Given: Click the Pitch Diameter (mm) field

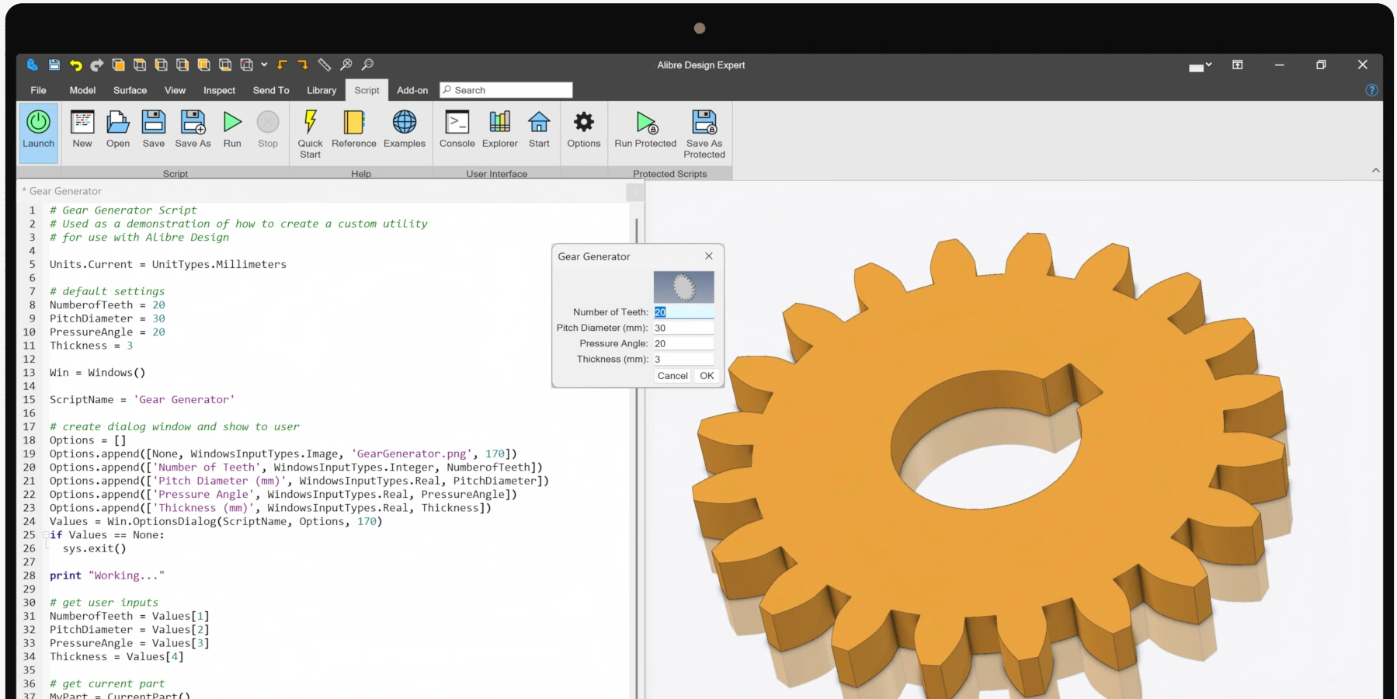Looking at the screenshot, I should click(683, 328).
